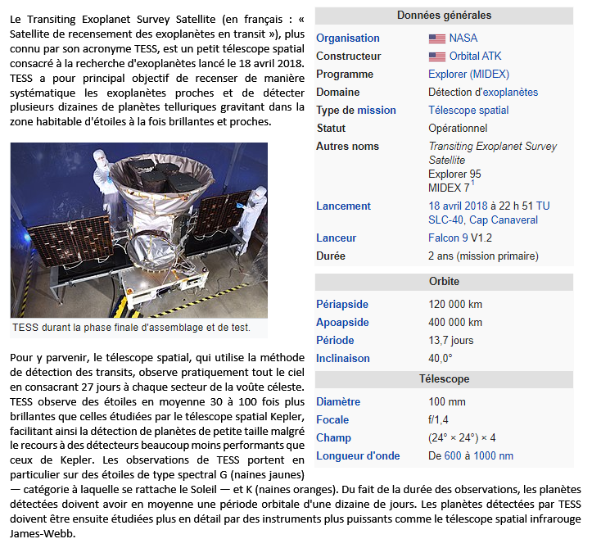Click the 2 ans (mission primaire) value

(x=483, y=256)
